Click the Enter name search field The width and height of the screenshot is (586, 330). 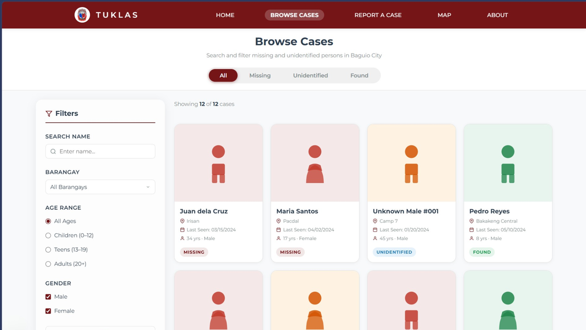point(100,152)
